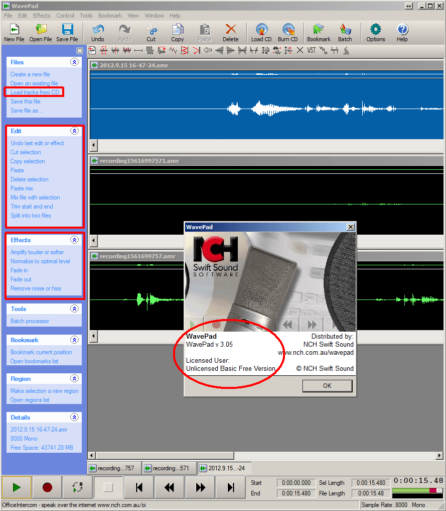Viewport: 446px width, 511px height.
Task: Collapse the Tools sidebar panel
Action: point(74,309)
